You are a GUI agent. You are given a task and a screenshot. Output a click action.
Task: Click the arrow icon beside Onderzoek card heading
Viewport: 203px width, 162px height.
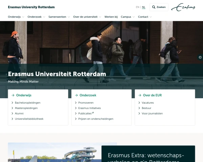(76, 95)
